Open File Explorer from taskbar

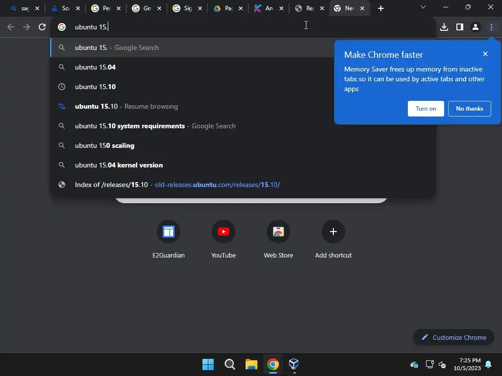(x=251, y=364)
